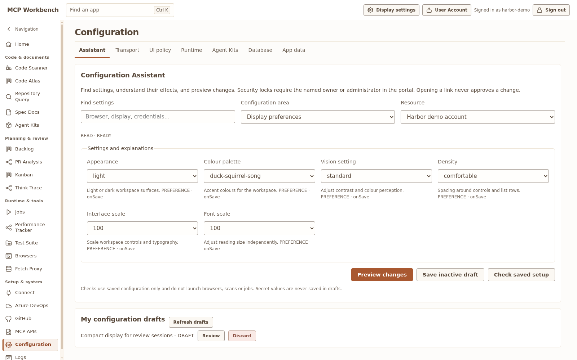Open Display settings in the header
The height and width of the screenshot is (360, 577).
pos(391,10)
